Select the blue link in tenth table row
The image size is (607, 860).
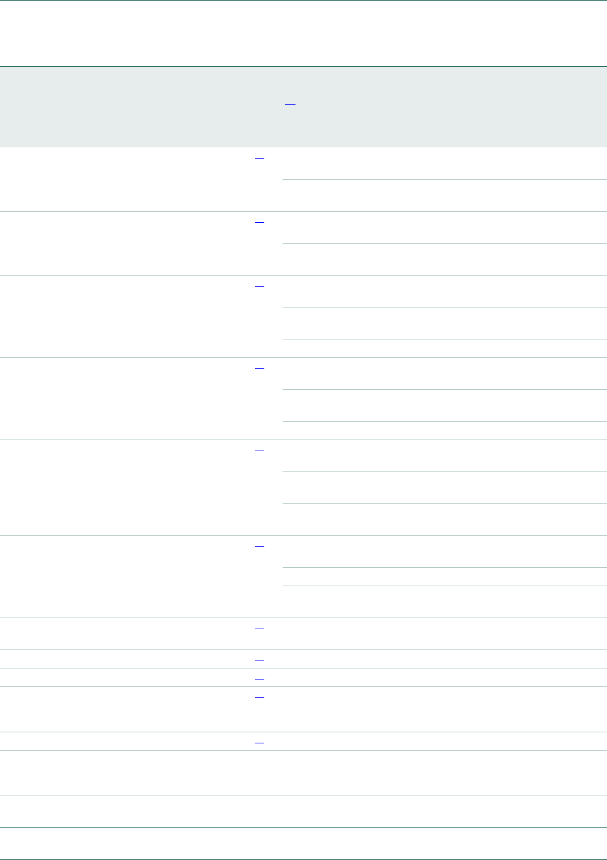(x=259, y=697)
